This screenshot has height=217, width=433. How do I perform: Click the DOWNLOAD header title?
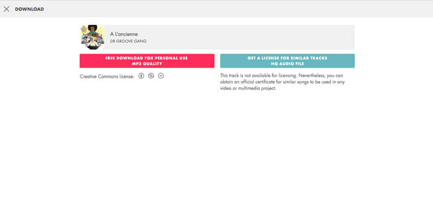(x=29, y=9)
